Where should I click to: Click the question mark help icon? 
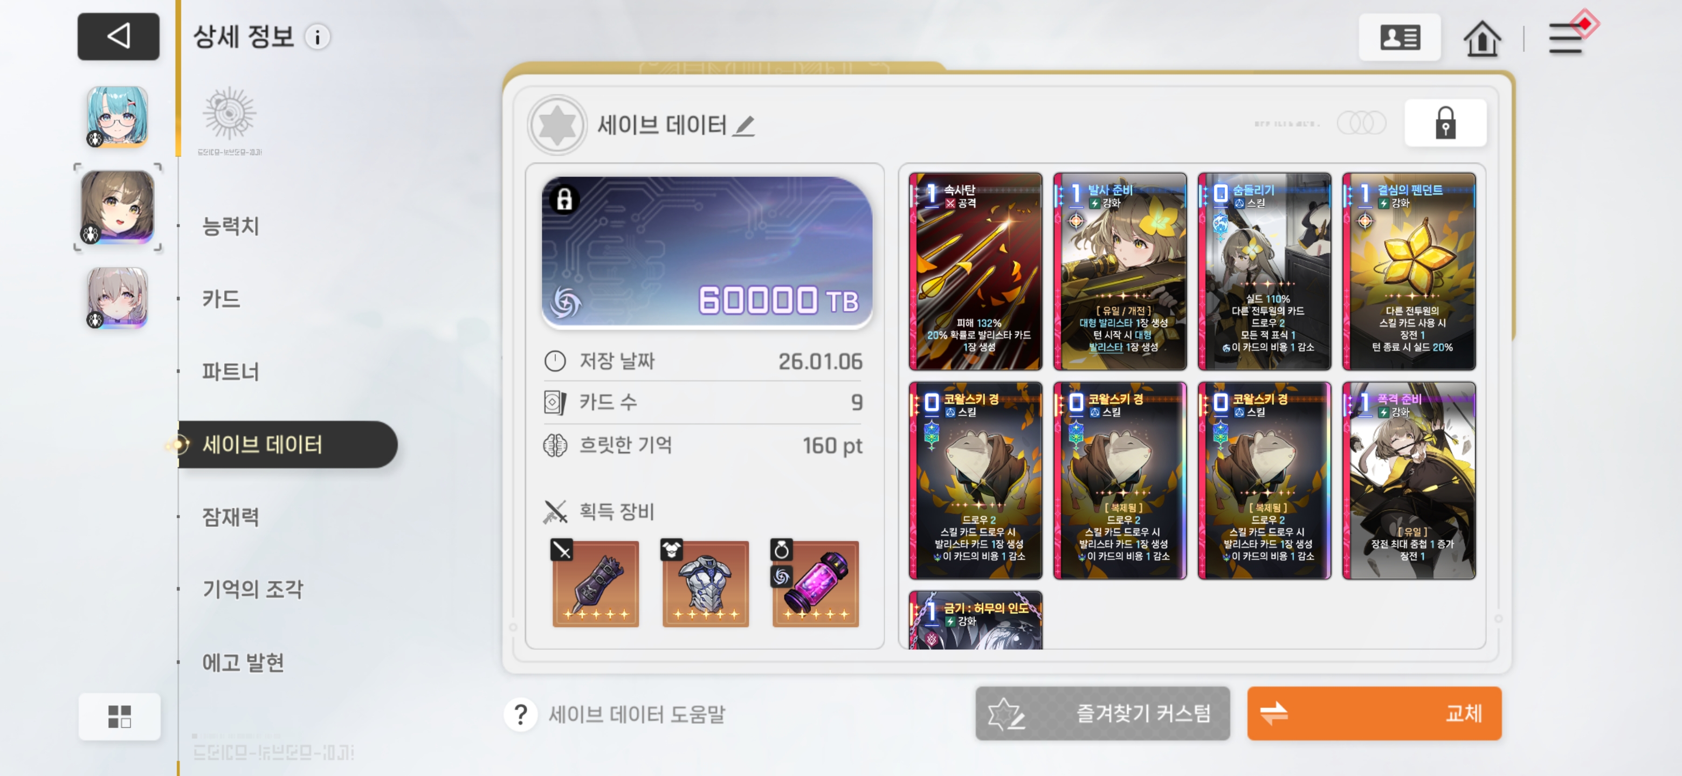tap(520, 715)
